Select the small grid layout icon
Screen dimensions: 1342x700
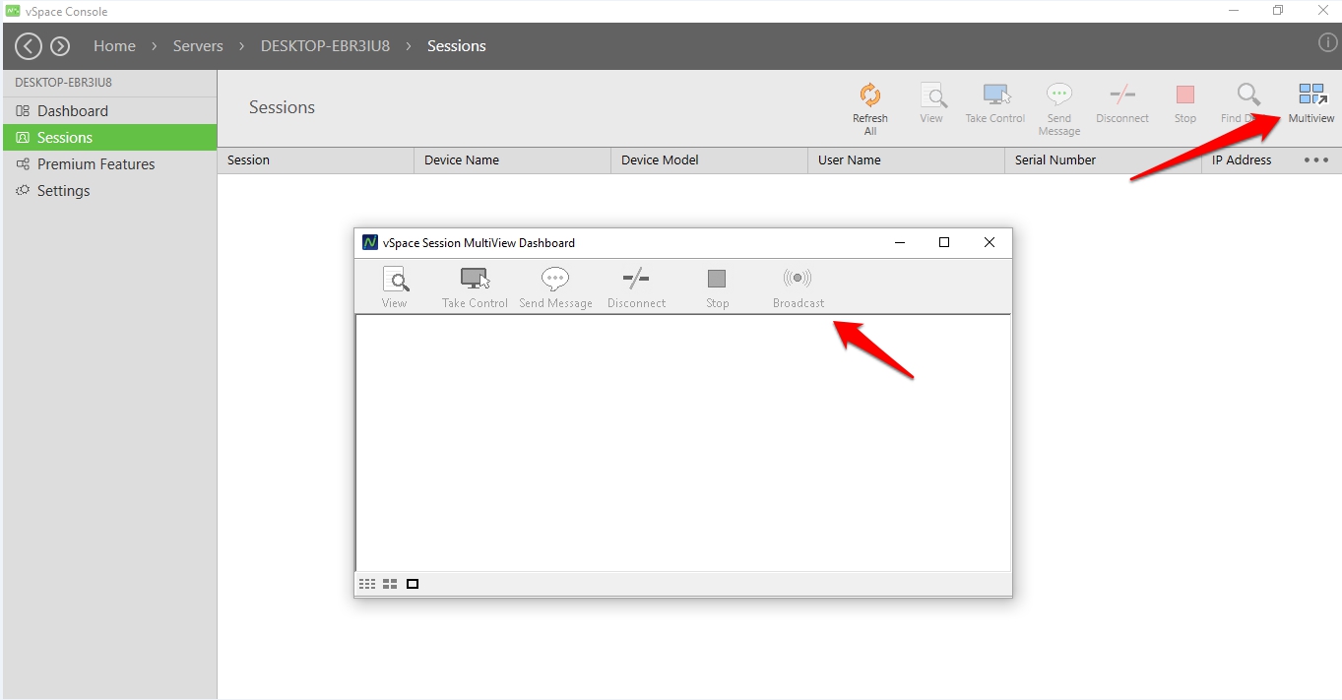tap(367, 584)
